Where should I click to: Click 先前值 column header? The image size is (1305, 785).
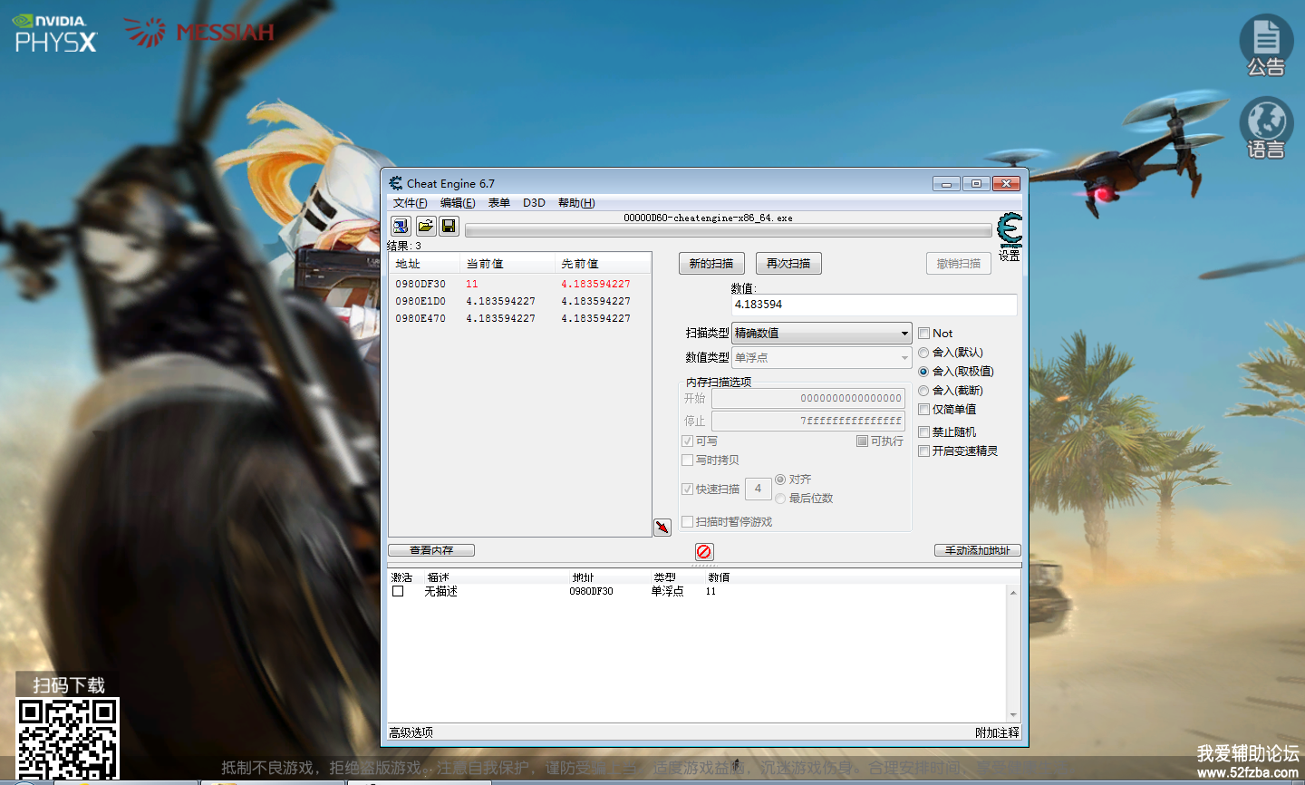(x=603, y=264)
